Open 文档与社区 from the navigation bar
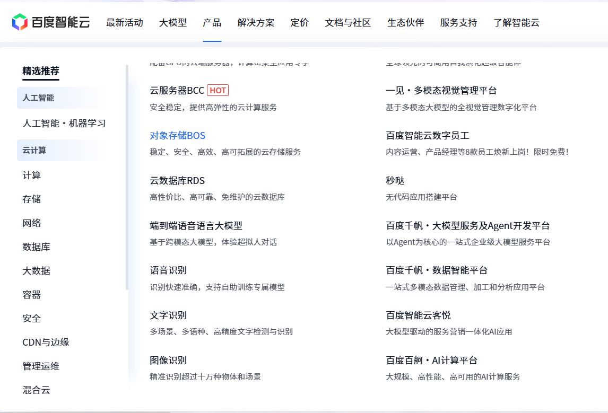Image resolution: width=608 pixels, height=413 pixels. pos(347,23)
